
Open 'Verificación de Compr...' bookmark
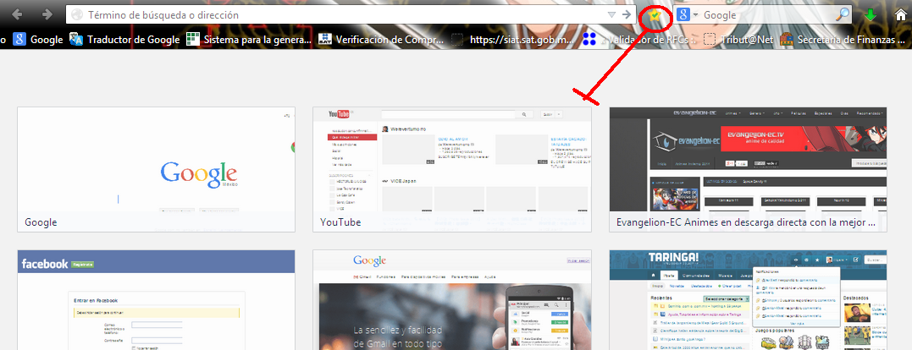click(382, 40)
